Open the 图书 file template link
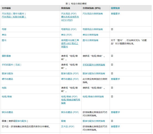 point(4,40)
